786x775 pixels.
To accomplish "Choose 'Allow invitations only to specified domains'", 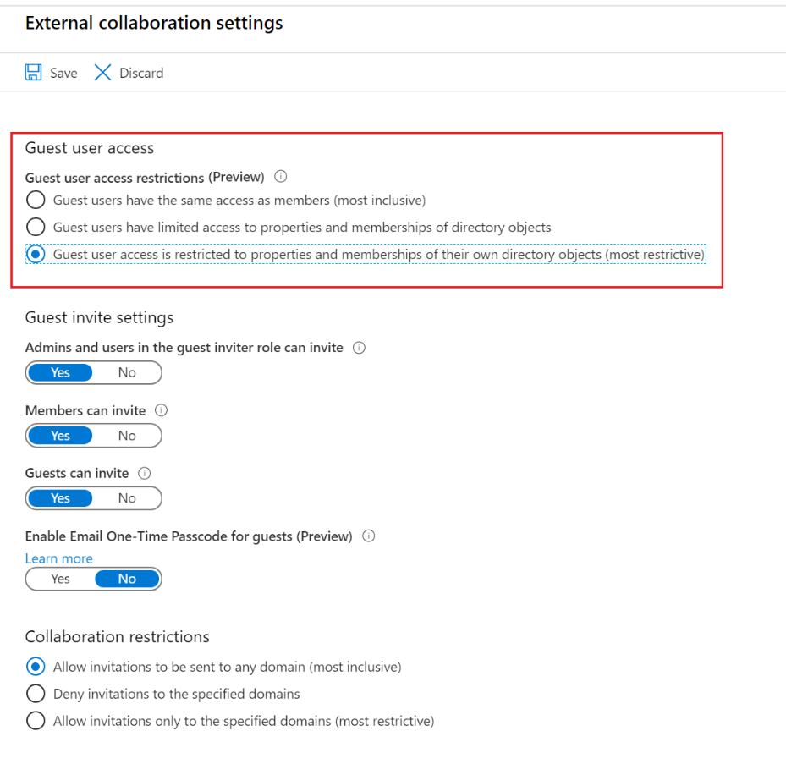I will tap(36, 721).
